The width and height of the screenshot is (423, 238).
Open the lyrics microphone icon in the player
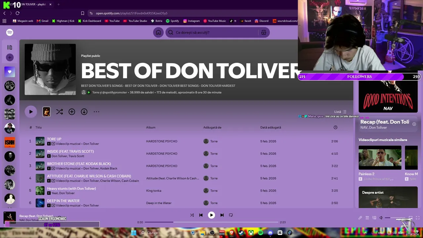(360, 218)
